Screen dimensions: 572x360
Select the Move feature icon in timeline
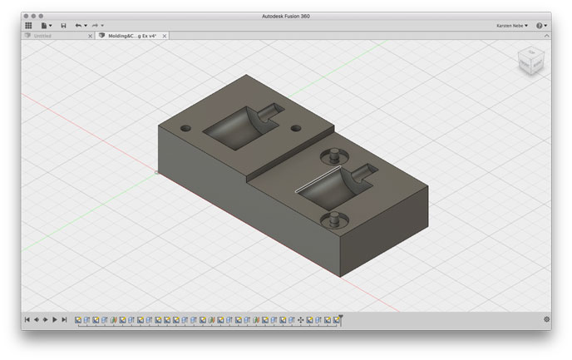click(301, 320)
